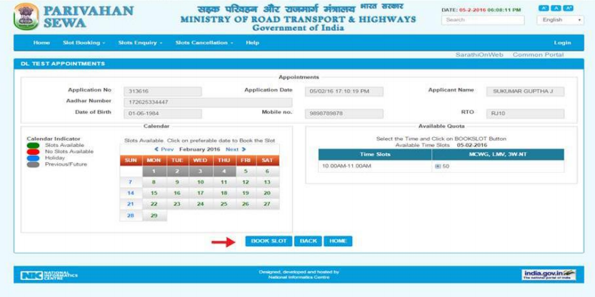Viewport: 595px width, 297px height.
Task: Click the RTO field showing RJ10
Action: tap(525, 114)
